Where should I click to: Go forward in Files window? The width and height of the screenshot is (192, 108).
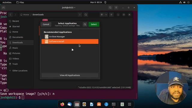(x=15, y=15)
